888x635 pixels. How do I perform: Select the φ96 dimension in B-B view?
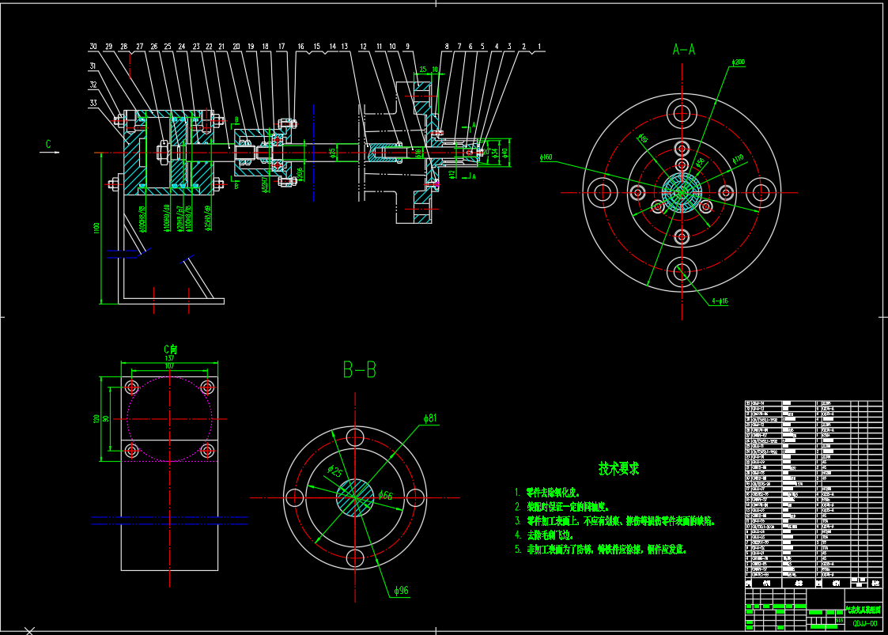pos(400,590)
